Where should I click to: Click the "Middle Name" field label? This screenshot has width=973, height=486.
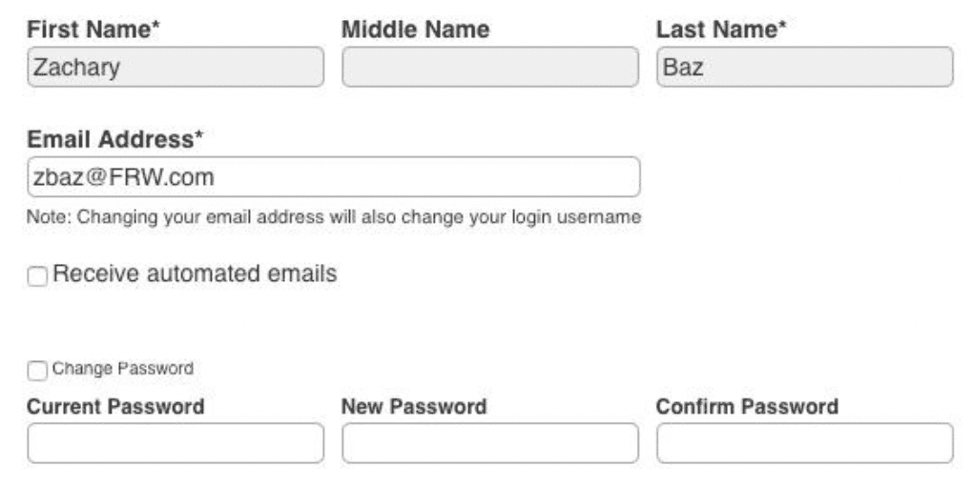pyautogui.click(x=415, y=30)
